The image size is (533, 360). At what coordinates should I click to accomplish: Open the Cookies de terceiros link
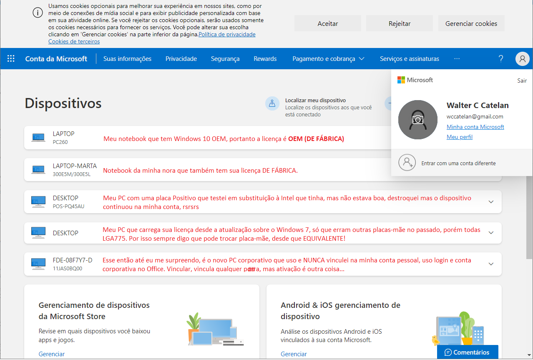click(x=74, y=41)
